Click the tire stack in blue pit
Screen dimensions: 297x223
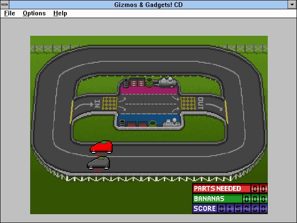click(122, 123)
